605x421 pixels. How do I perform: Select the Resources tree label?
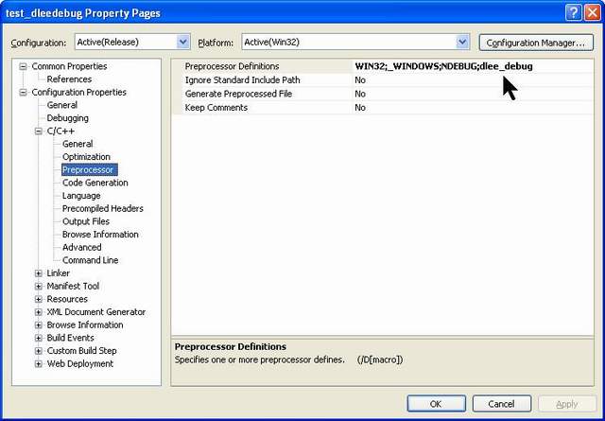(x=67, y=299)
